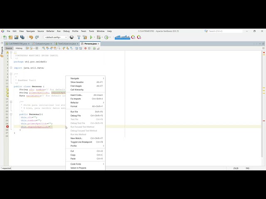Click the New File toolbar icon

point(5,37)
